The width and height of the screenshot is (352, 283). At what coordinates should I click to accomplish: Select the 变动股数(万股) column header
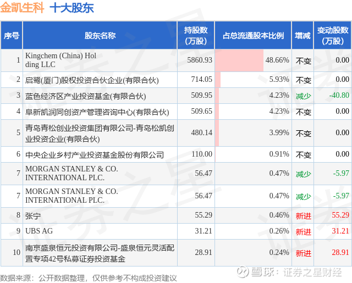click(333, 35)
